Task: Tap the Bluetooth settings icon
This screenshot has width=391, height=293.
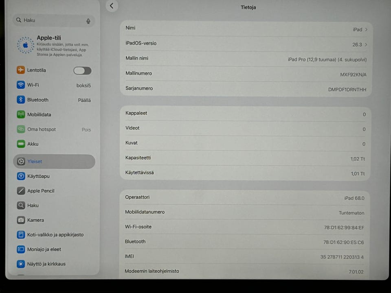Action: tap(21, 100)
